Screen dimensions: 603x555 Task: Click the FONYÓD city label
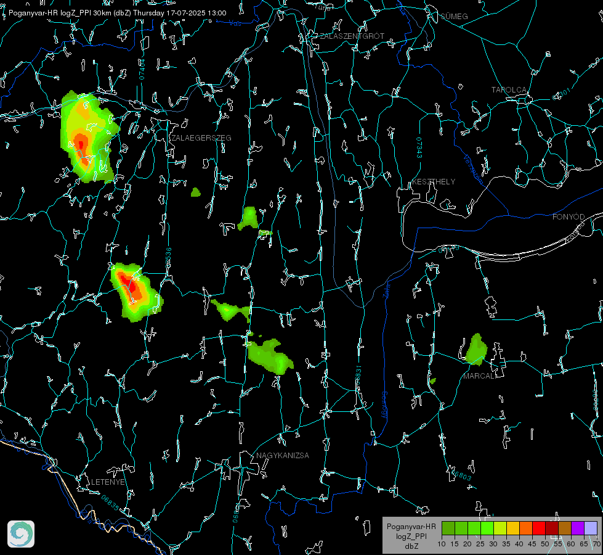click(569, 217)
